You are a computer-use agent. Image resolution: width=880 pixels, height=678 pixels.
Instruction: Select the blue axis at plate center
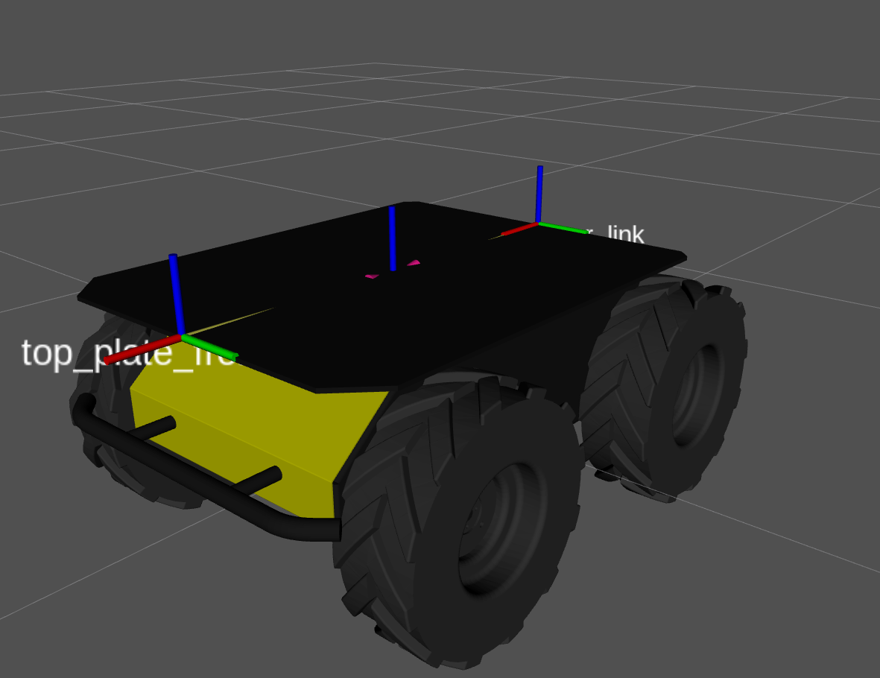392,238
